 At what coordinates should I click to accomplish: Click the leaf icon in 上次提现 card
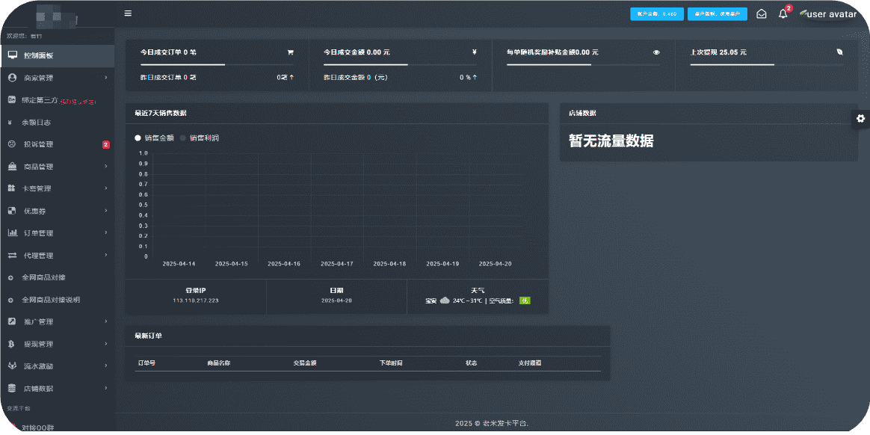coord(839,53)
